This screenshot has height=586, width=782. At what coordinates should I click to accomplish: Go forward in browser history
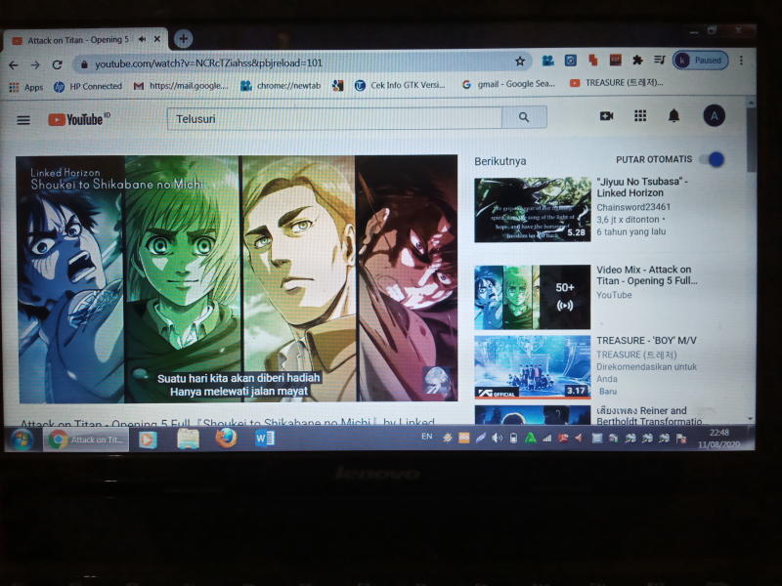pyautogui.click(x=35, y=64)
